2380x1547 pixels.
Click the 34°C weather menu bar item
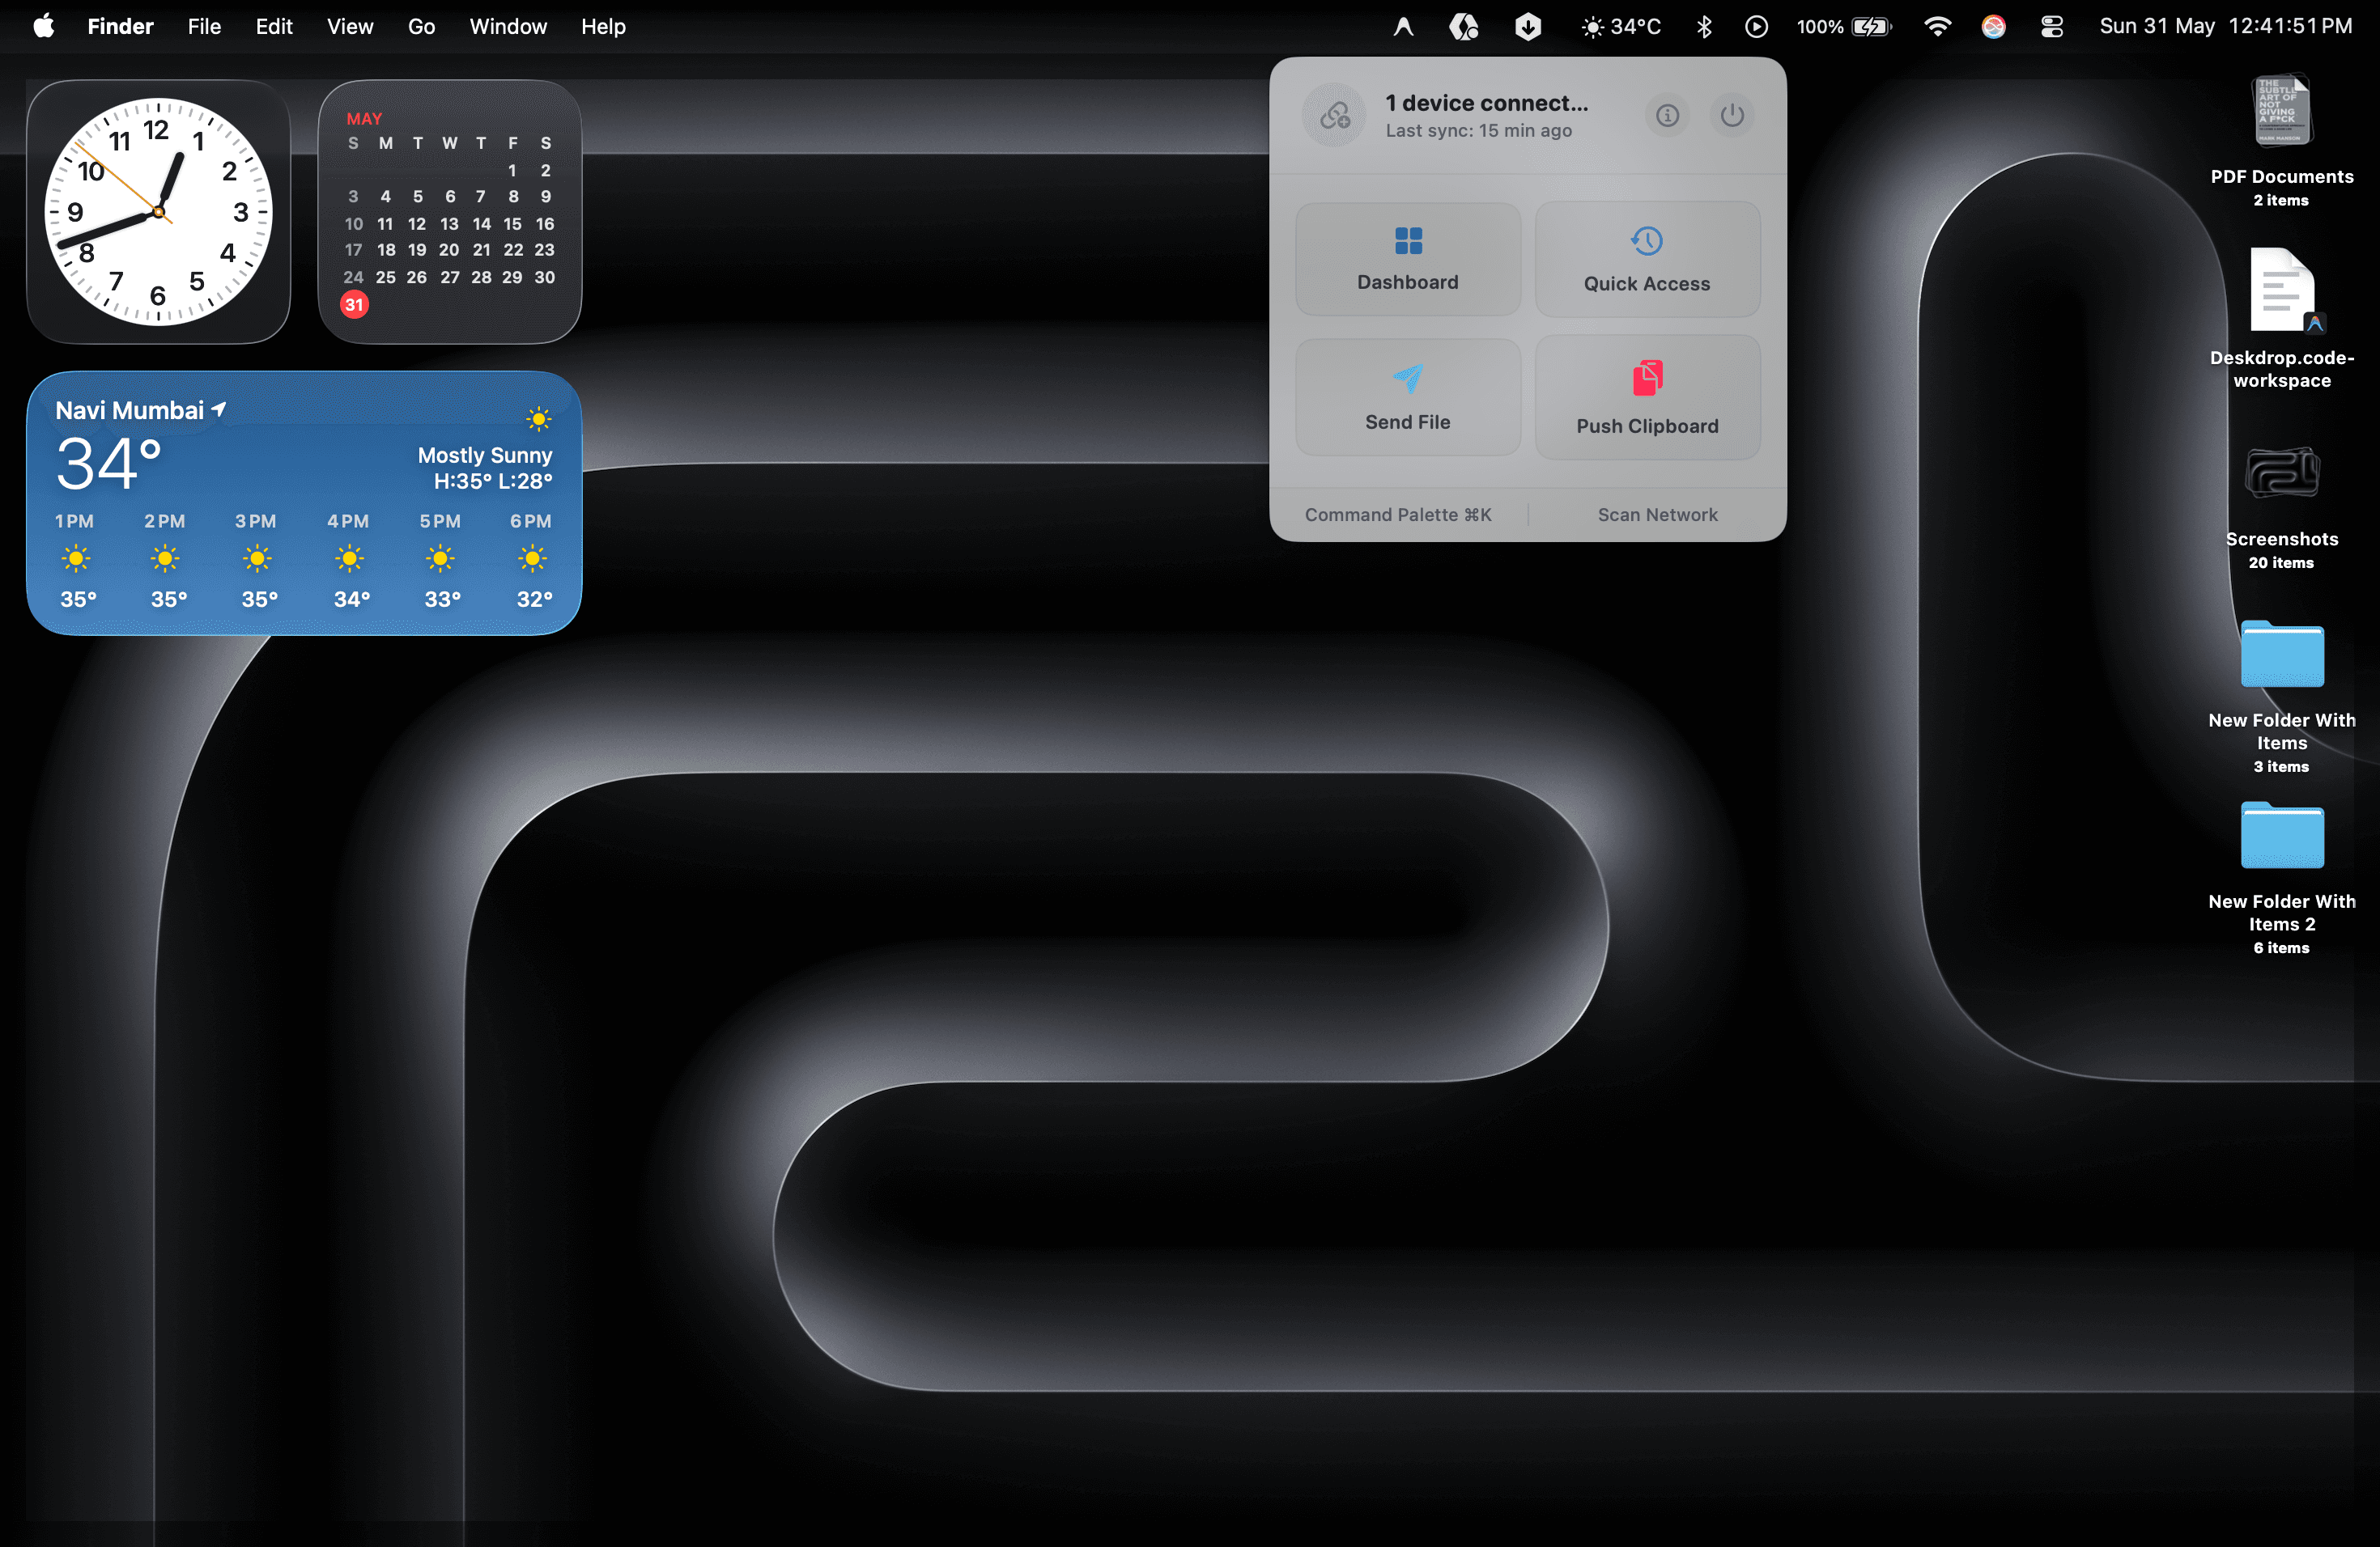pos(1620,26)
